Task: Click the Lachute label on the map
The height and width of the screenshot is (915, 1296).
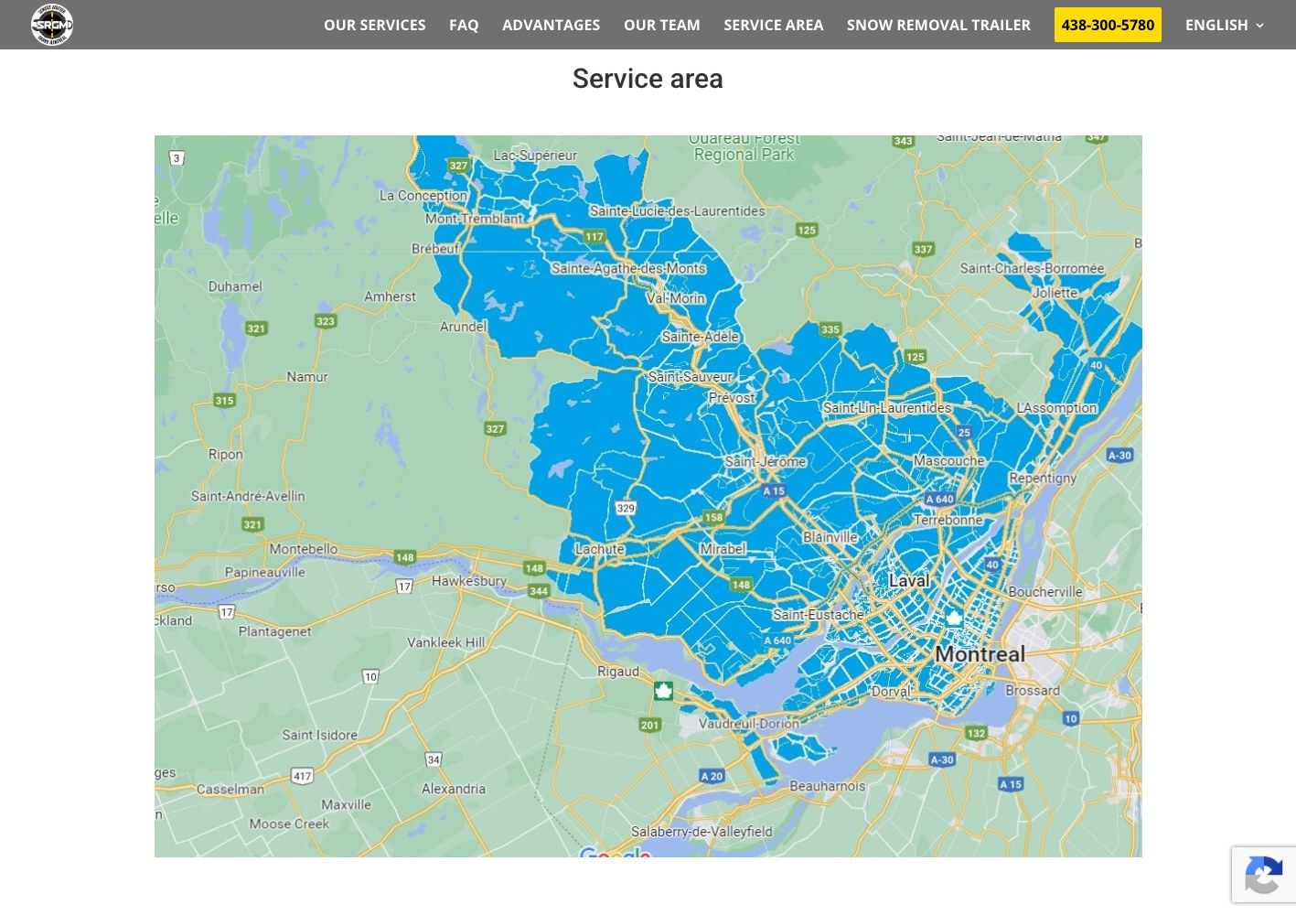Action: coord(600,549)
